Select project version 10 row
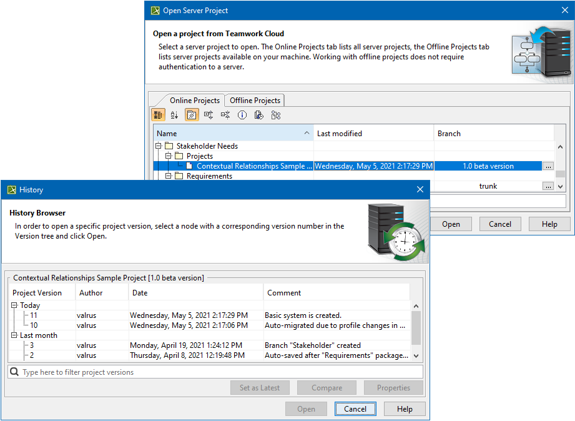Viewport: 575px width, 421px height. [209, 325]
